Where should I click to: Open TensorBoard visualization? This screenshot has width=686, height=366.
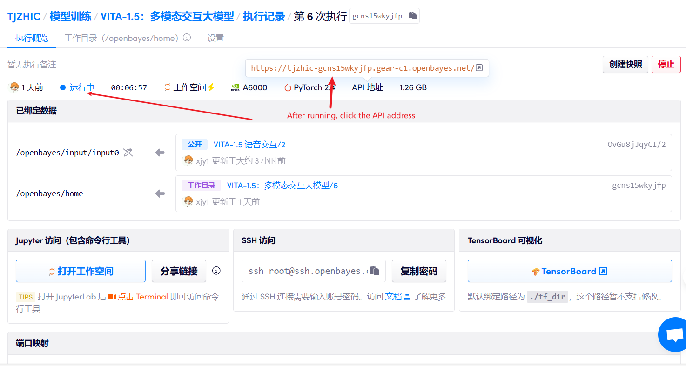(569, 271)
